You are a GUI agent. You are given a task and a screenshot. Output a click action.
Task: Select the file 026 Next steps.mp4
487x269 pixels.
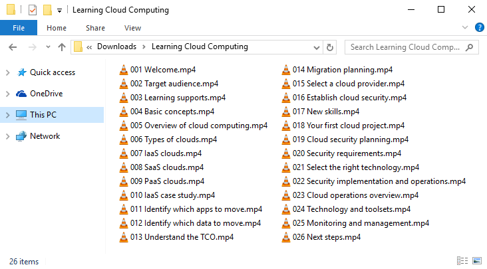click(333, 237)
